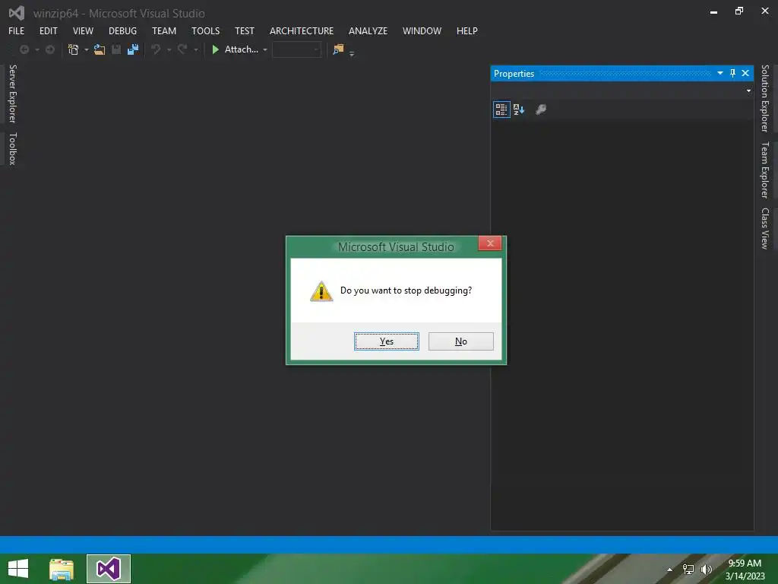The height and width of the screenshot is (584, 778).
Task: Open the HELP menu
Action: point(467,30)
